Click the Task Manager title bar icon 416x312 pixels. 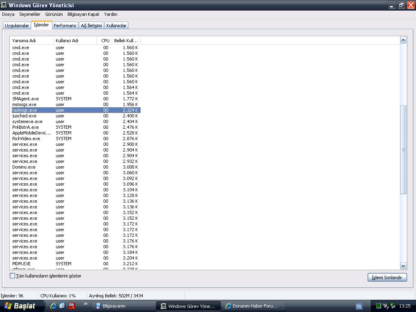click(4, 5)
